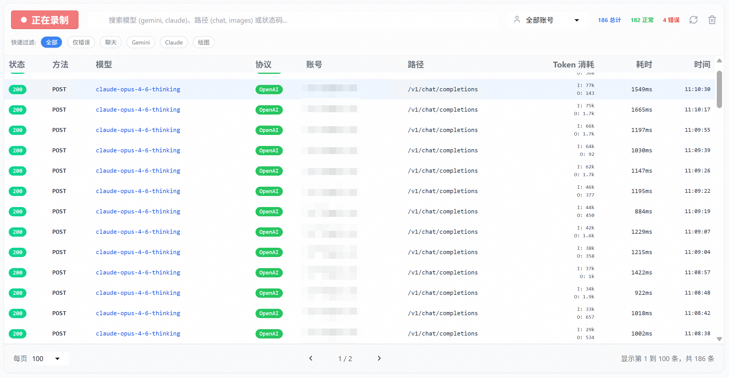The height and width of the screenshot is (378, 729).
Task: Click scrollbar up arrow
Action: click(719, 61)
